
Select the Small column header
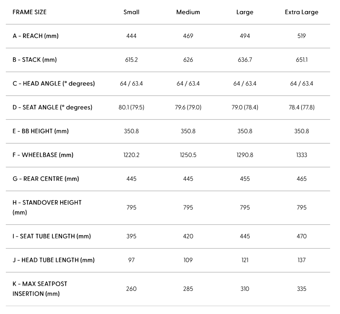coord(131,12)
